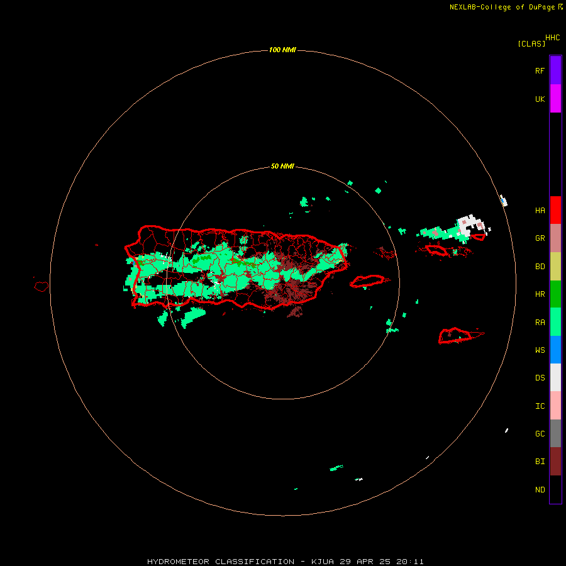
Task: Click the 'RA' legend label text
Action: pos(540,323)
